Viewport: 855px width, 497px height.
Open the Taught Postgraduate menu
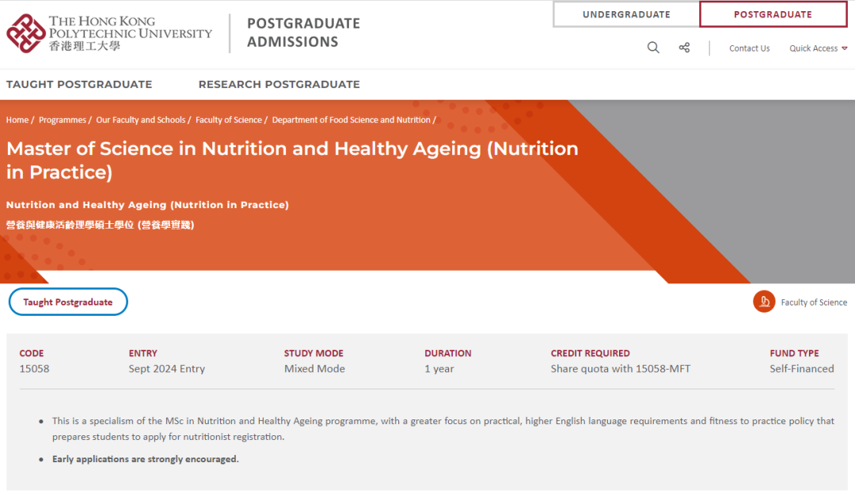[79, 85]
